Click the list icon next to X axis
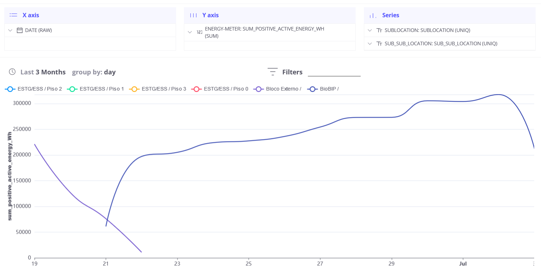Viewport: 541px width, 276px height. [x=13, y=15]
